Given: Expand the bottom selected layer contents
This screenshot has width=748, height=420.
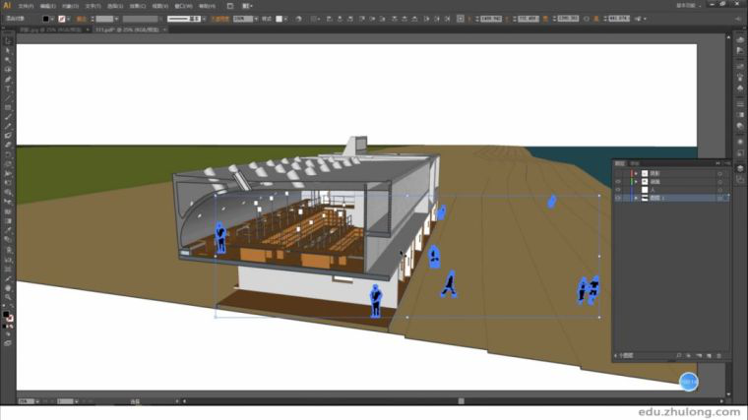Looking at the screenshot, I should 635,198.
